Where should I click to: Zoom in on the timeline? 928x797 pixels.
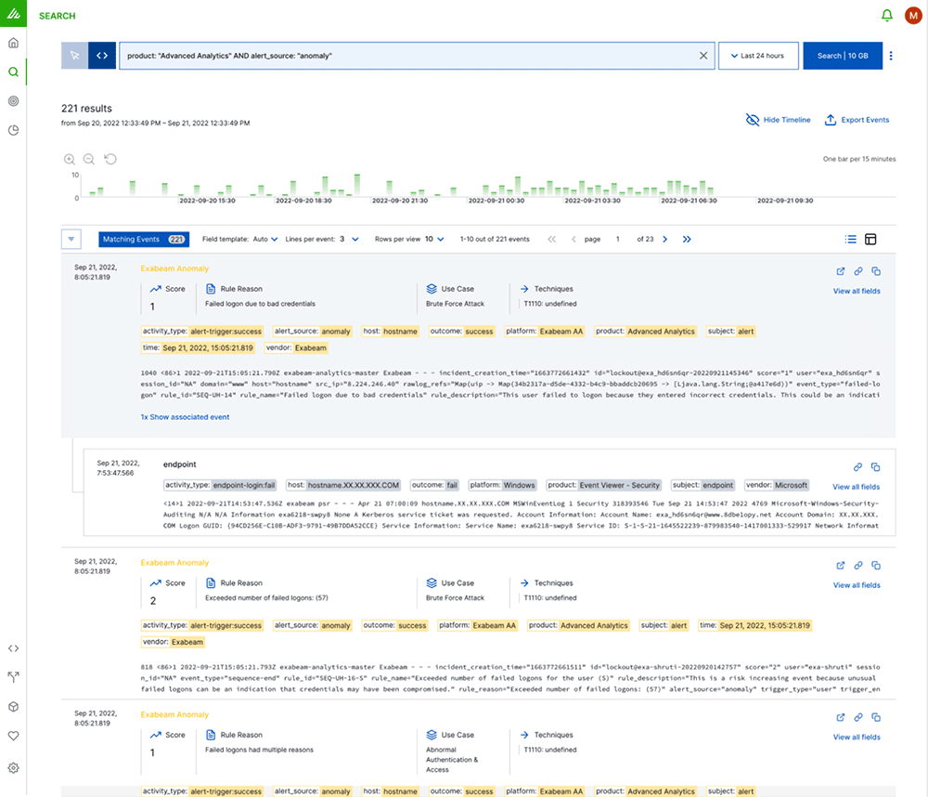[x=70, y=159]
